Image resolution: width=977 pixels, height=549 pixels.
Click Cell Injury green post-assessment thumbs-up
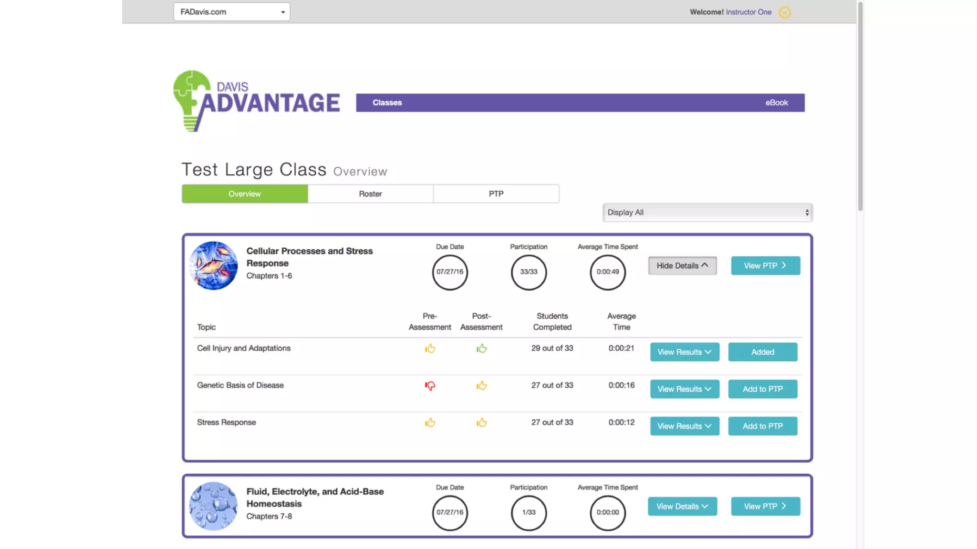[481, 348]
